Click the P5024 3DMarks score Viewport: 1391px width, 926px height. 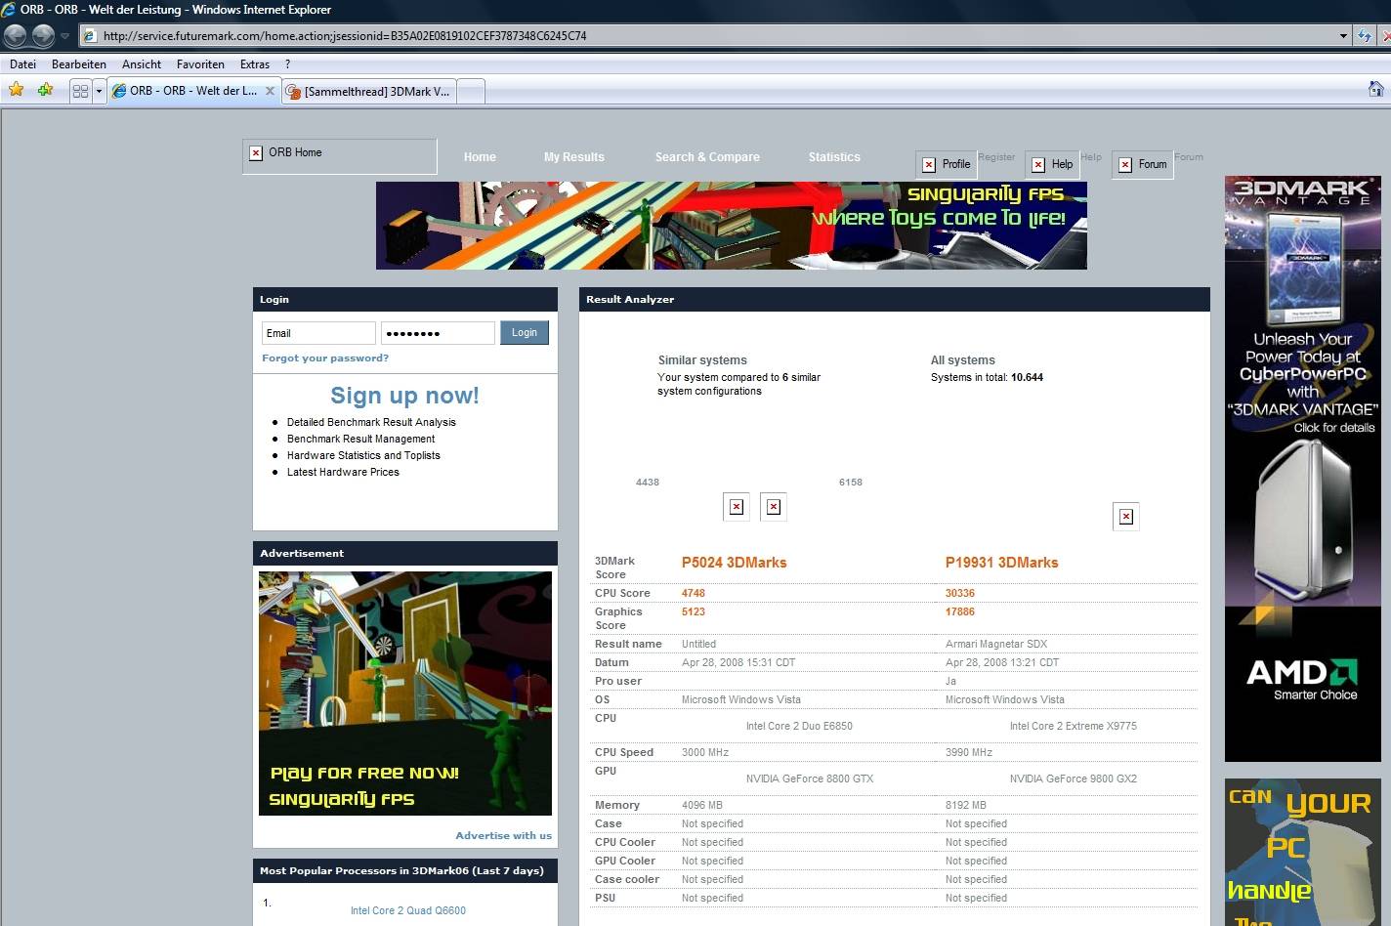pos(734,563)
